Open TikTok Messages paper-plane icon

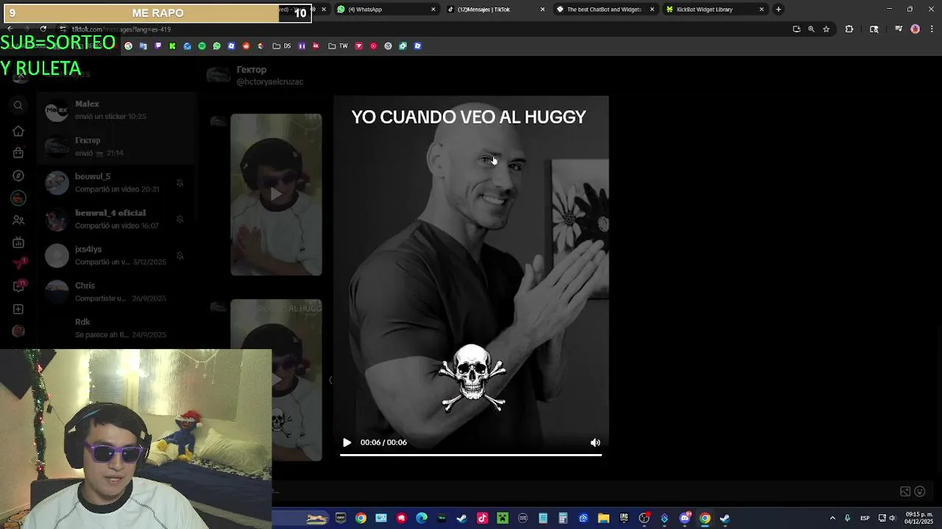pyautogui.click(x=18, y=264)
